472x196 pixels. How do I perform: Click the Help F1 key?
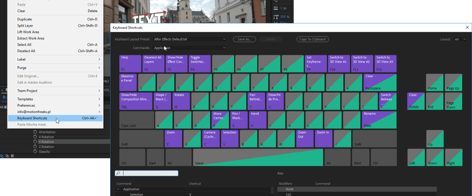(x=130, y=64)
